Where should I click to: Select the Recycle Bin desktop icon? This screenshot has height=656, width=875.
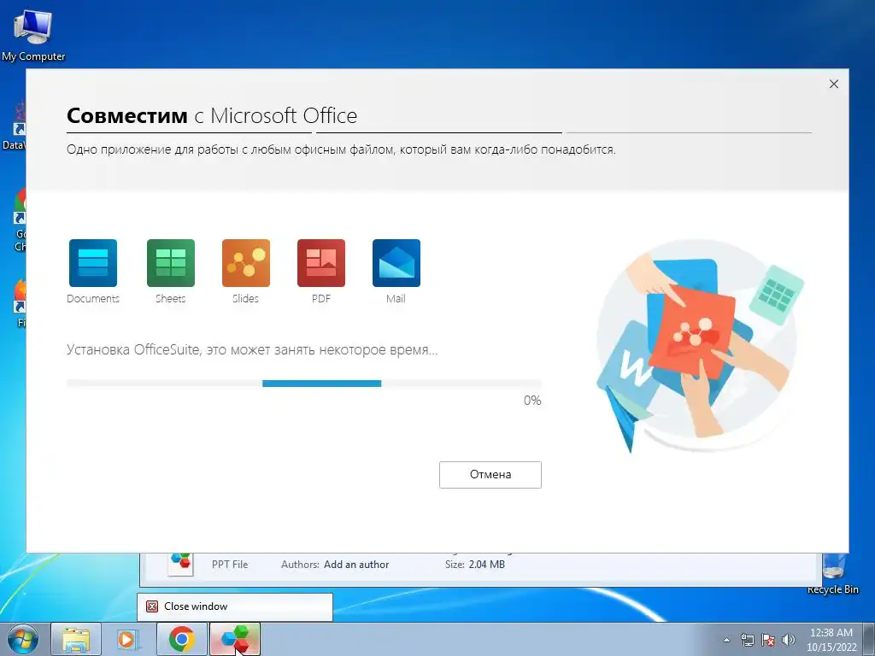pos(832,575)
